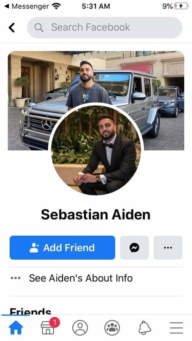Tap the Search Facebook field
192x341 pixels.
point(105,28)
